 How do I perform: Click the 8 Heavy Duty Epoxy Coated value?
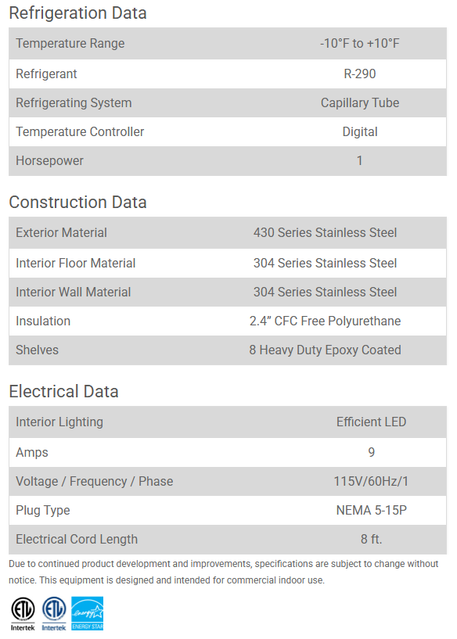[325, 350]
